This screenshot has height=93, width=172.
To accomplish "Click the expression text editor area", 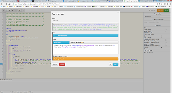I will tap(86, 49).
